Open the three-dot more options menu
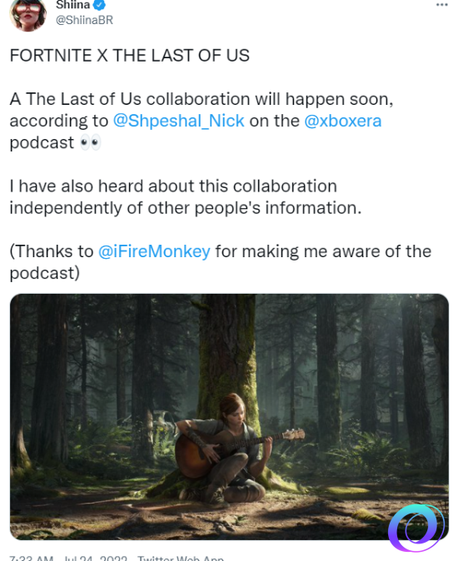 click(441, 5)
